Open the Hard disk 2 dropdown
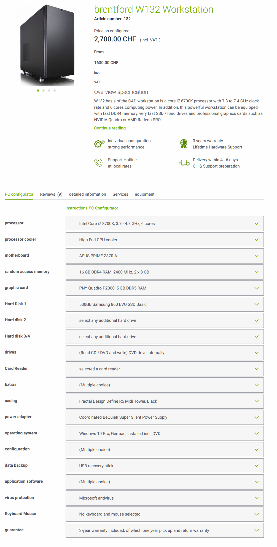This screenshot has height=547, width=277. (165, 320)
